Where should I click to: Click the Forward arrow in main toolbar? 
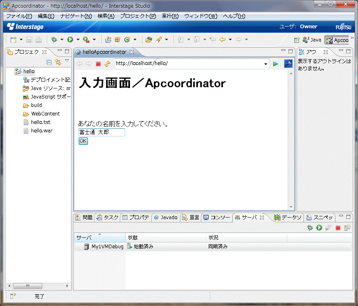click(239, 40)
